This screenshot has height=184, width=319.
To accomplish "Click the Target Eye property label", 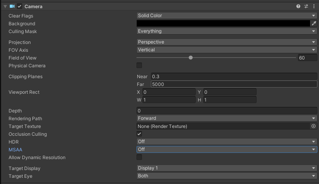I will pos(20,176).
